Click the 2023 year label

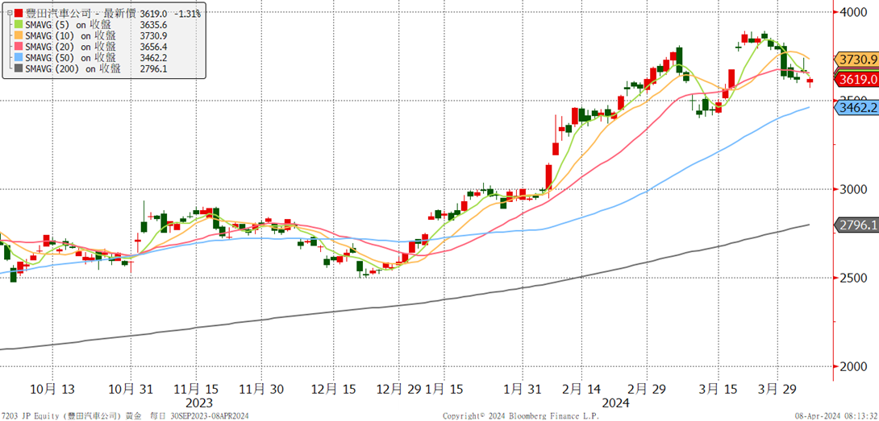tap(198, 403)
